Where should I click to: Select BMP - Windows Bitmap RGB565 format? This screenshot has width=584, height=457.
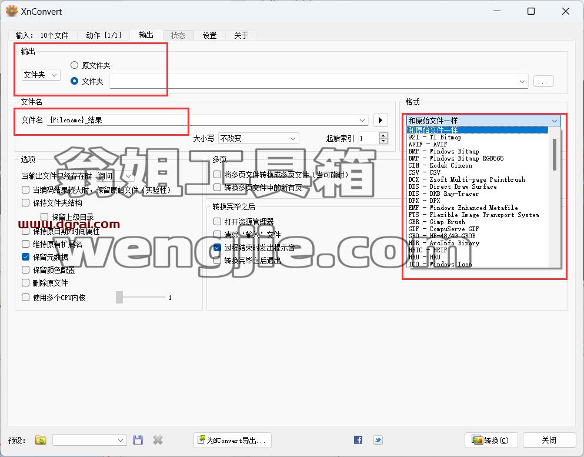478,158
